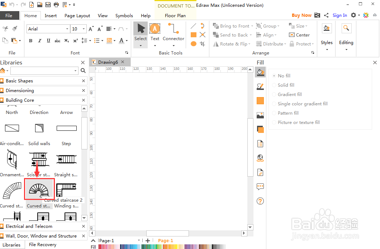The width and height of the screenshot is (380, 249).
Task: Click the Straight stairs shape
Action: click(67, 159)
